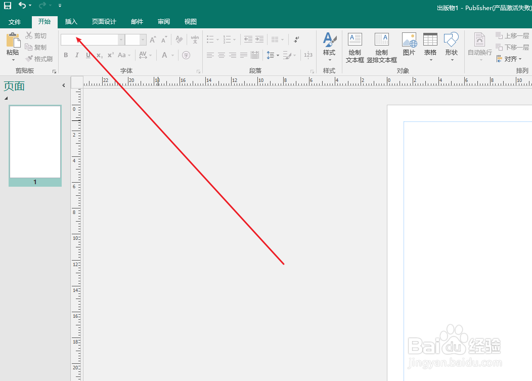This screenshot has height=381, width=532.
Task: Click the 粘贴 paste icon
Action: pyautogui.click(x=13, y=40)
